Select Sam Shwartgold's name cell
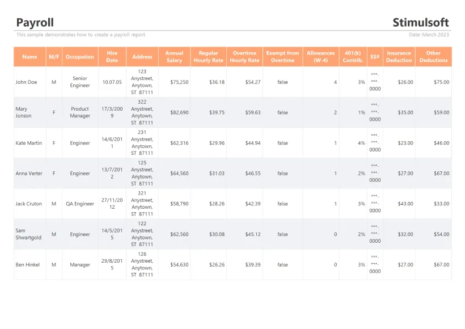This screenshot has height=329, width=465. point(28,234)
